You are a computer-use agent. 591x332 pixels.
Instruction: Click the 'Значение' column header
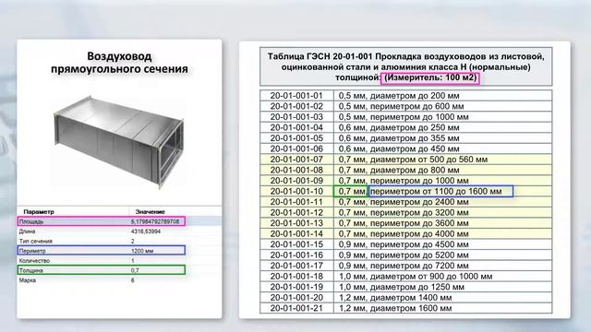coord(150,212)
